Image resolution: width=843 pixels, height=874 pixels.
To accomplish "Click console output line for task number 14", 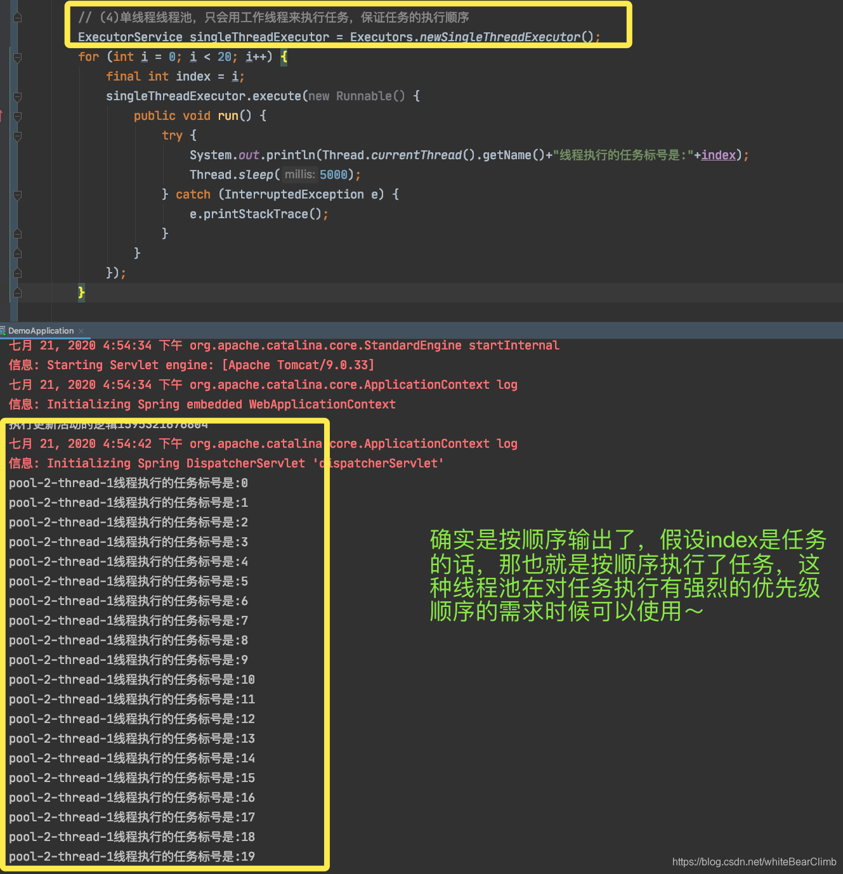I will (132, 759).
